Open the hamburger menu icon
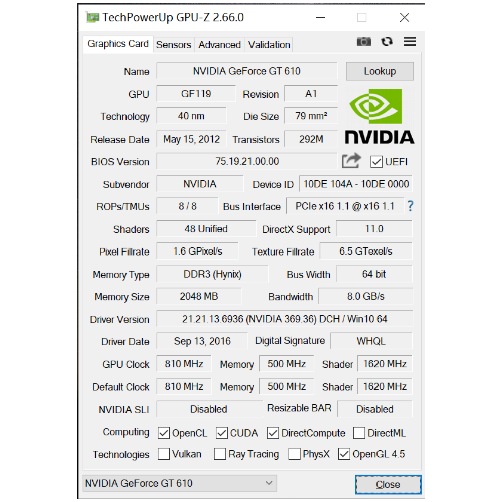 410,41
